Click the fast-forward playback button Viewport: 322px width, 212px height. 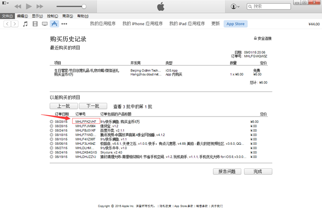pyautogui.click(x=39, y=7)
